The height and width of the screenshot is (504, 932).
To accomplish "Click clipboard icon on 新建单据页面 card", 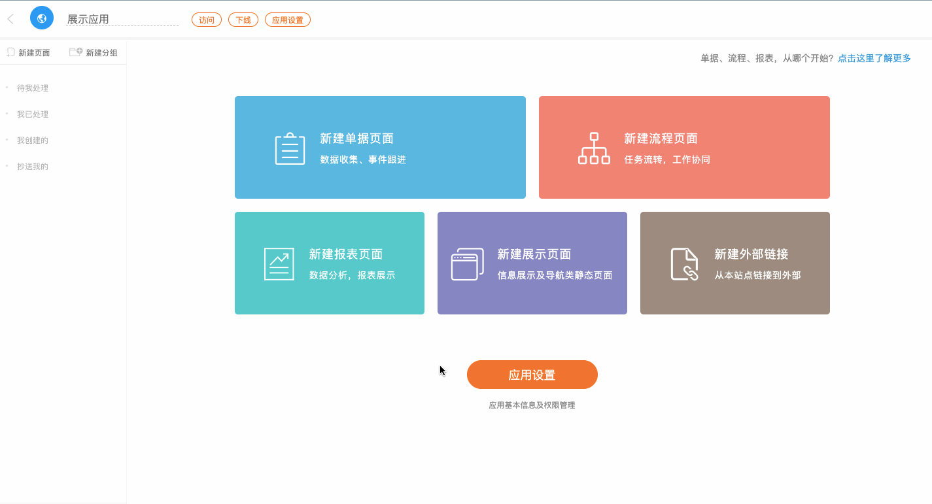I will [x=290, y=148].
